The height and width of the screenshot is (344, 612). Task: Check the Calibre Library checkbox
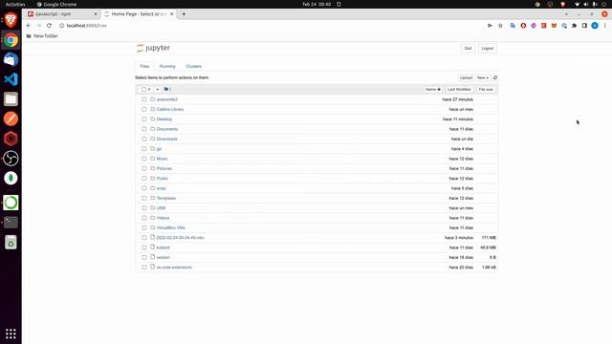coord(144,109)
